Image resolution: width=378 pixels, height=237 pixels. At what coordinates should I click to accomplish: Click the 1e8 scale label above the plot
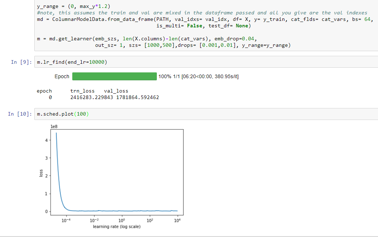54,126
